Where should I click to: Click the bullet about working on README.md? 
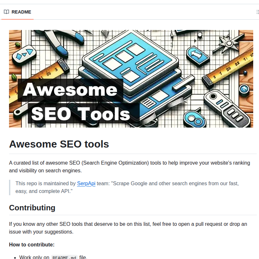(x=52, y=257)
